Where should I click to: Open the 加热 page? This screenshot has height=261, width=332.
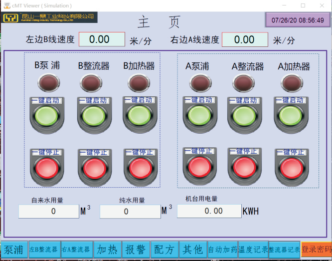(x=107, y=250)
